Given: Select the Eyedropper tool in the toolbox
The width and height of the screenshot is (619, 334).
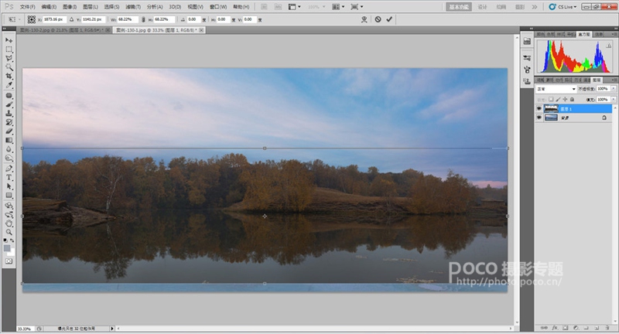Looking at the screenshot, I should (9, 85).
